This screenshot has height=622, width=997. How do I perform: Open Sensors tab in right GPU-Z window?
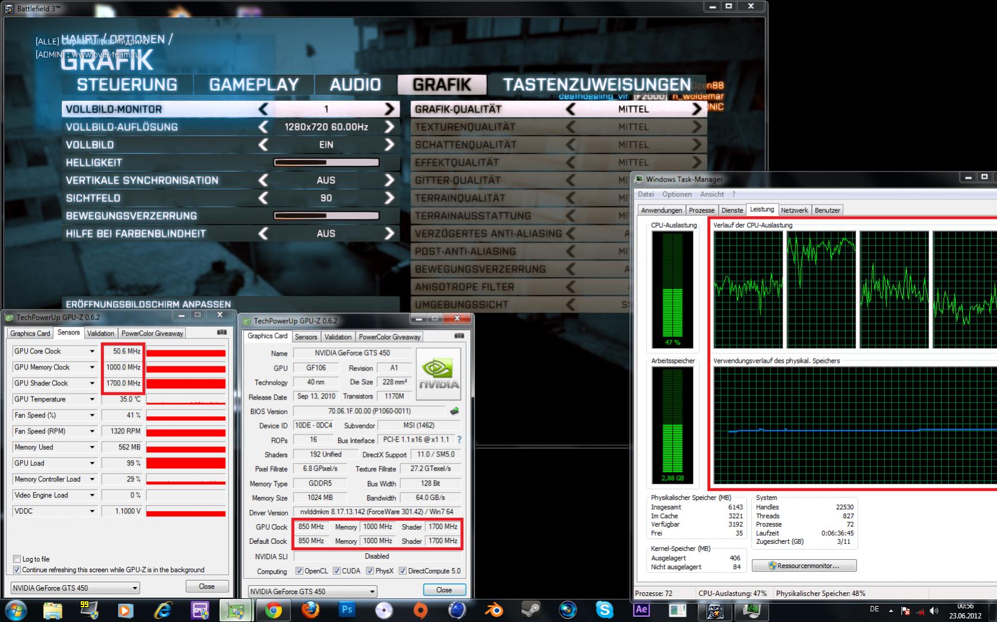(x=306, y=337)
